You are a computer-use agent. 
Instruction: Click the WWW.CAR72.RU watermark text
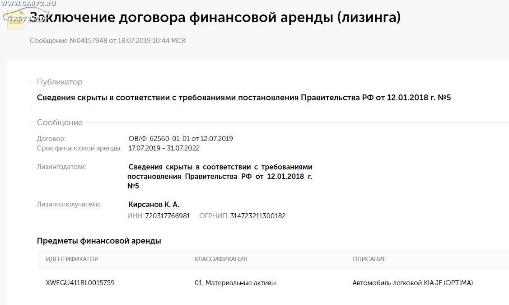point(28,4)
